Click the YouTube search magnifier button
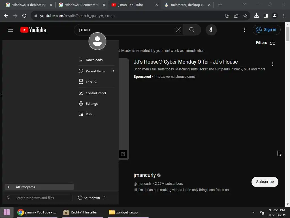 [192, 30]
